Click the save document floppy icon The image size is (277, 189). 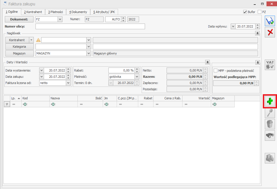pyautogui.click(x=270, y=21)
